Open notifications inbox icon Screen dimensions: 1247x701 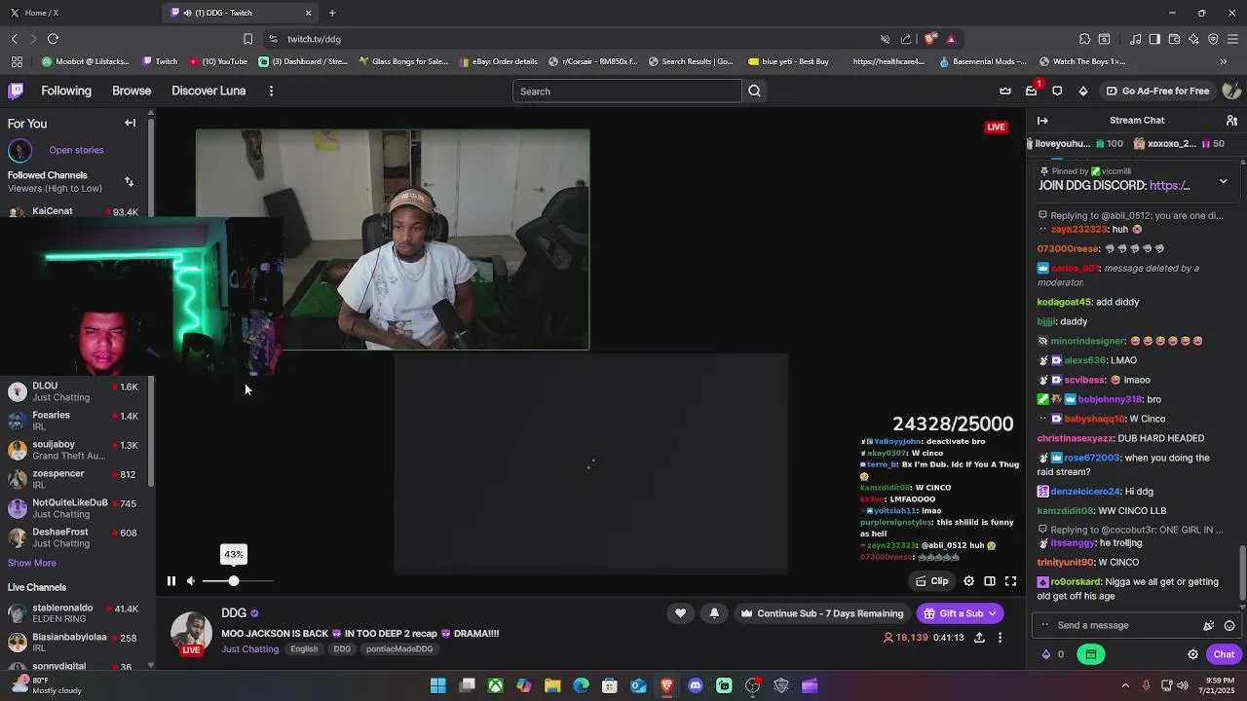(x=1032, y=92)
